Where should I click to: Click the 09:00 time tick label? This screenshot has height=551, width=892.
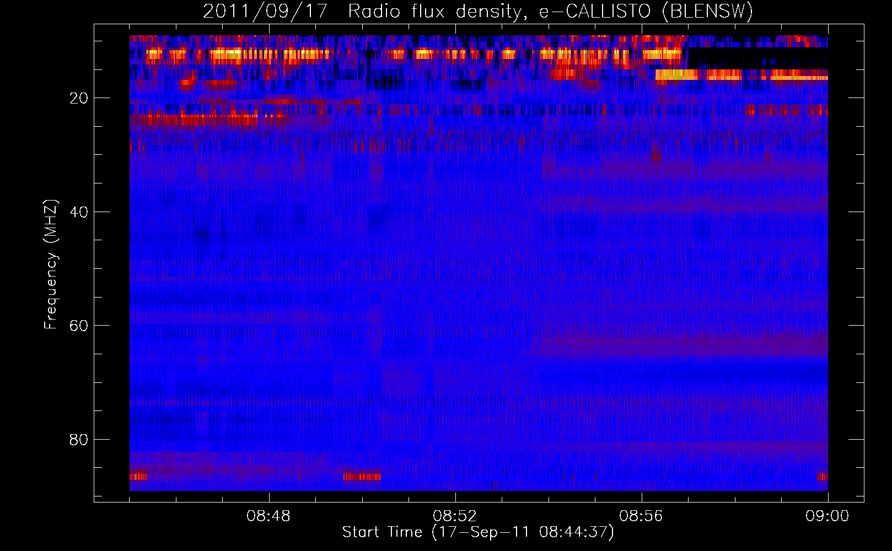point(827,516)
